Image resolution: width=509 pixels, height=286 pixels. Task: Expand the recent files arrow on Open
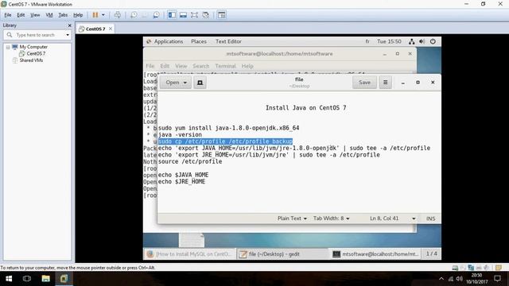click(x=185, y=83)
